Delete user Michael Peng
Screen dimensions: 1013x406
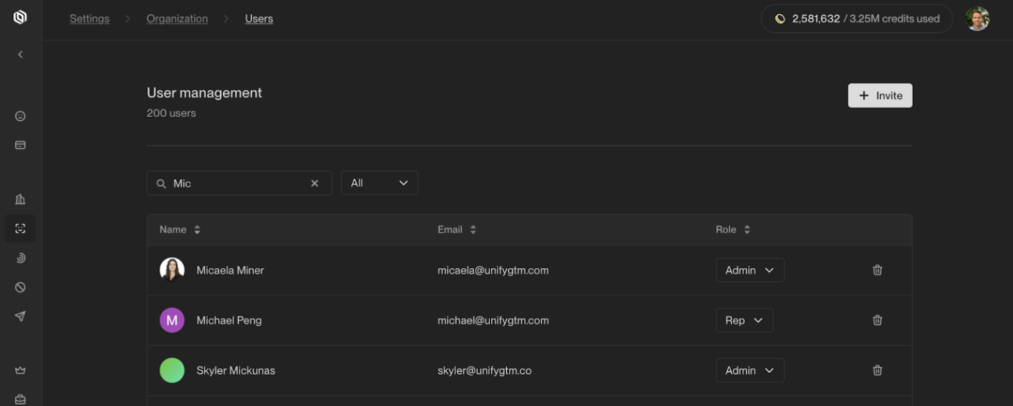pos(878,320)
